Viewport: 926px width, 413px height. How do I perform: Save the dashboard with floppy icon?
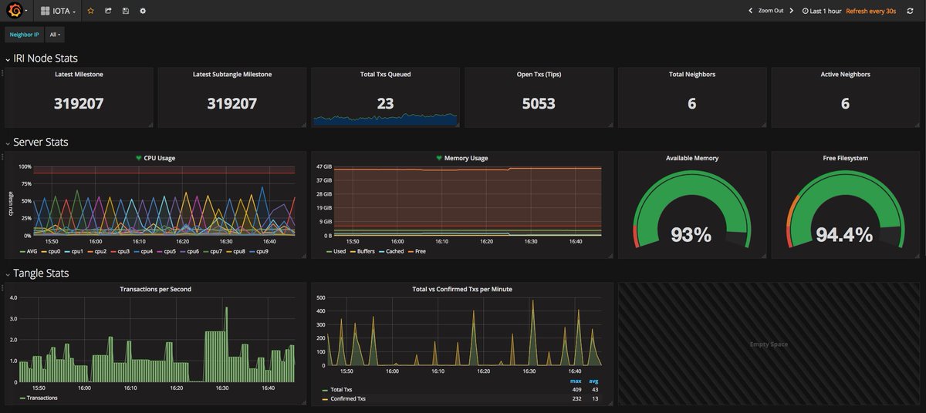tap(126, 11)
